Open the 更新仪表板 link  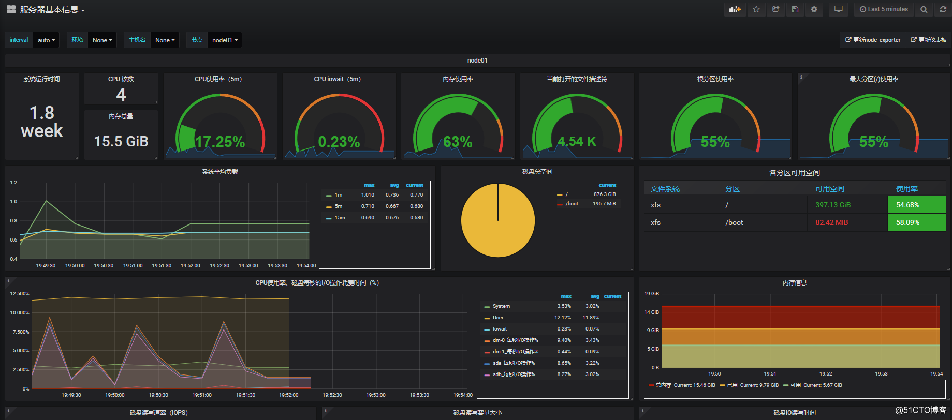coord(929,40)
